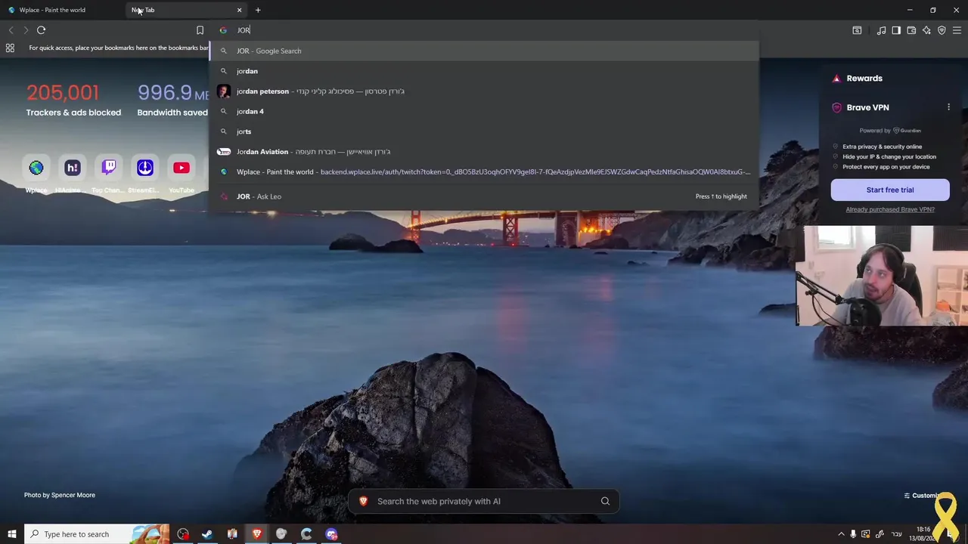This screenshot has width=968, height=544.
Task: Click the magnifier icon in bottom search box
Action: pos(605,501)
